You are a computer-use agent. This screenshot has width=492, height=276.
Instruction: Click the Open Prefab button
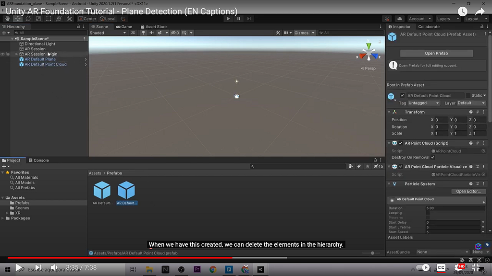(x=436, y=53)
